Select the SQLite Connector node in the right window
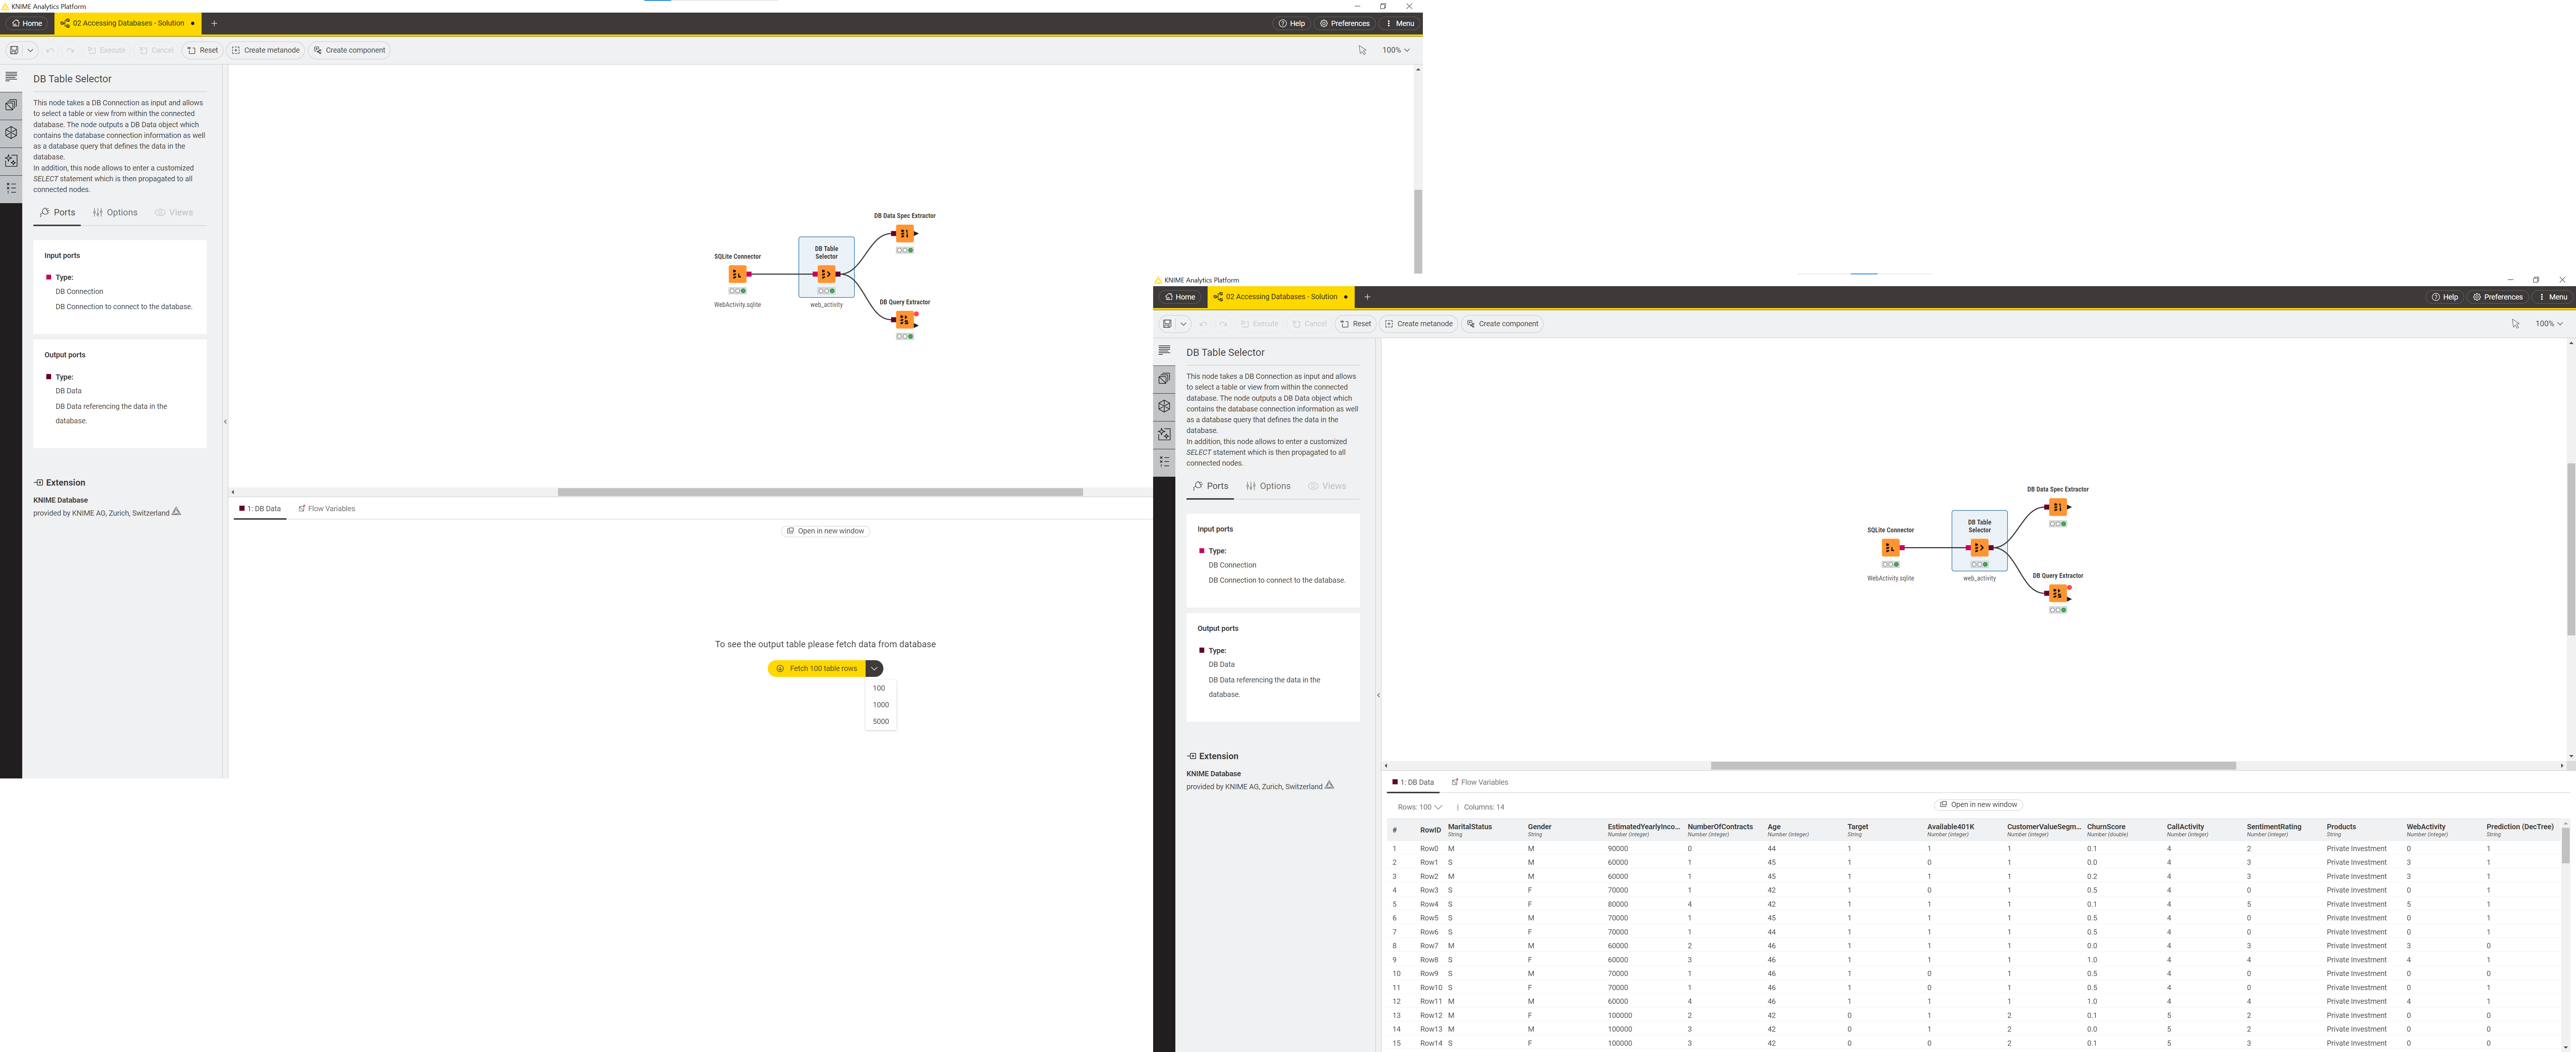 [x=1890, y=548]
